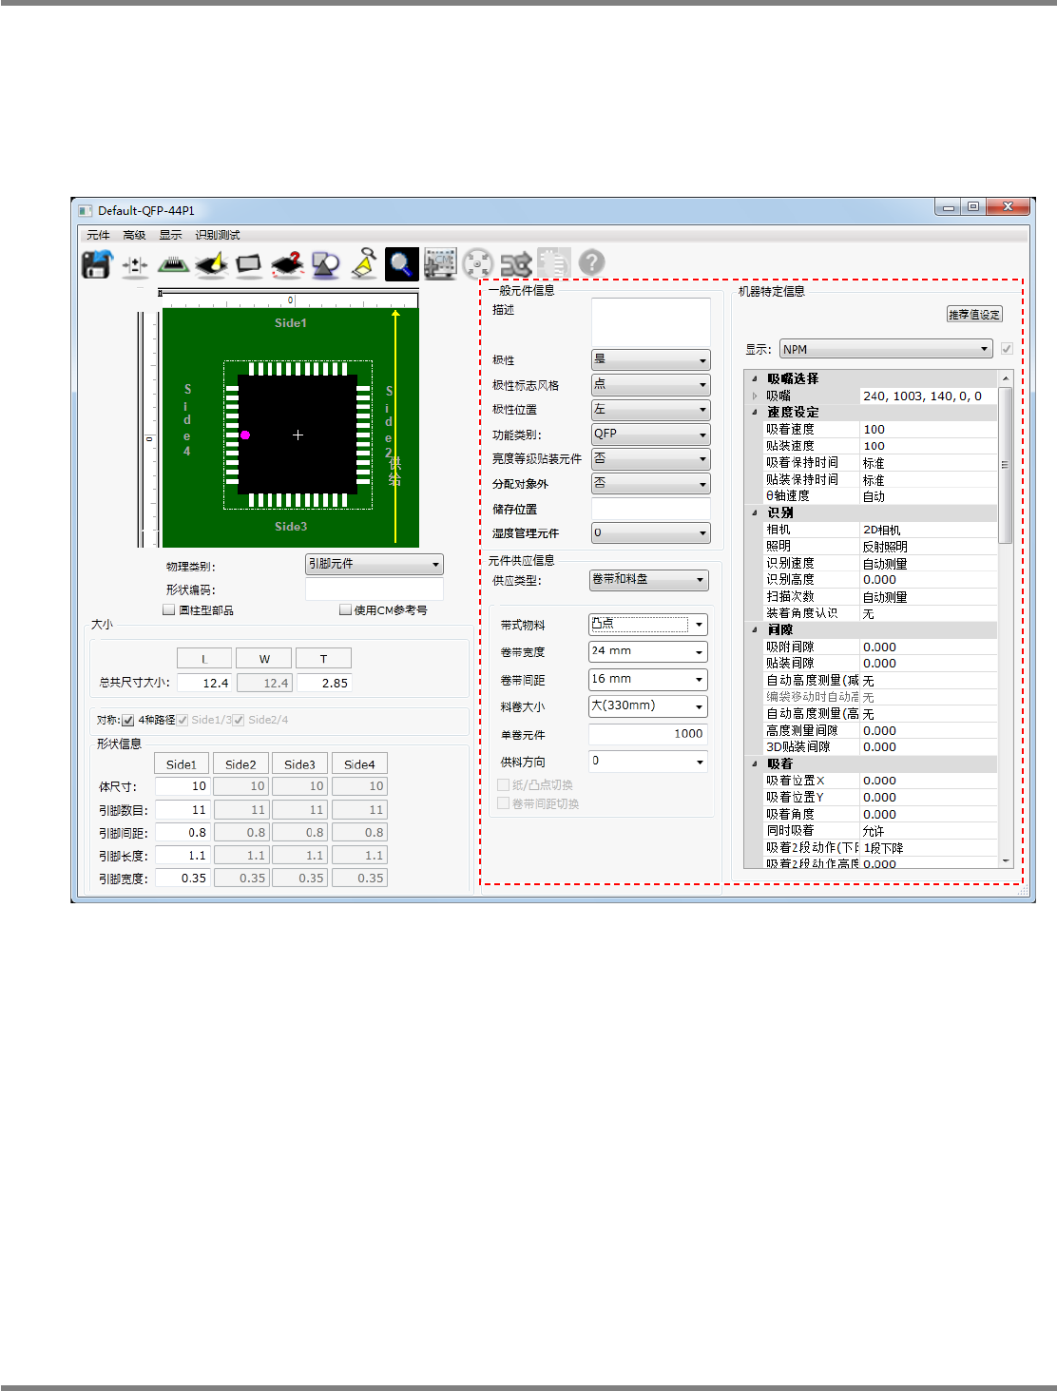
Task: Toggle the 使用CM参考号 checkbox
Action: pos(345,610)
